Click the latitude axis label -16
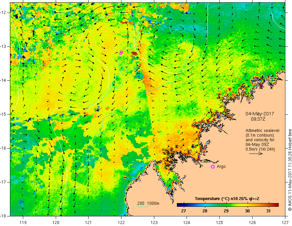Viewport: 292px width, 226px height. (x=3, y=148)
